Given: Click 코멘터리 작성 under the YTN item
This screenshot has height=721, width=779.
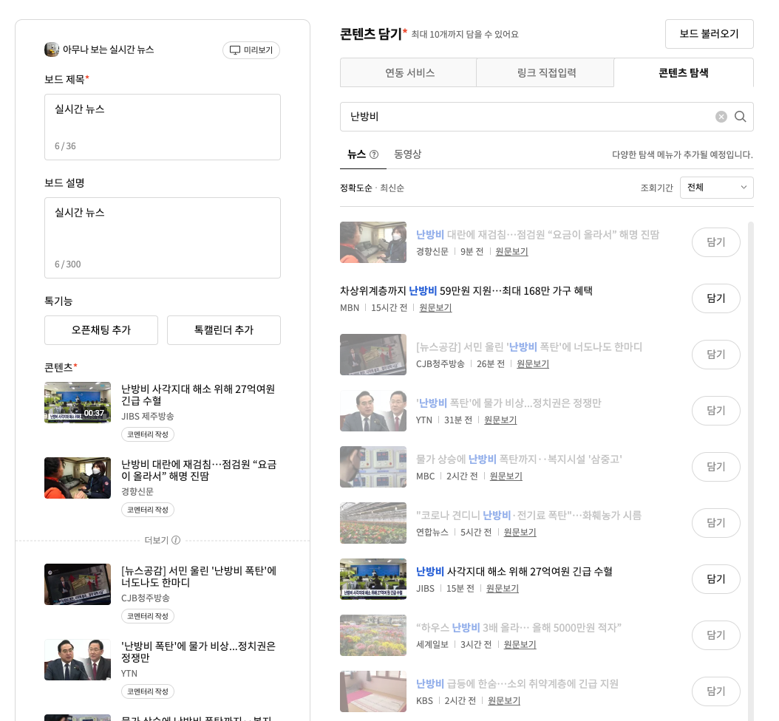Looking at the screenshot, I should click(x=148, y=691).
